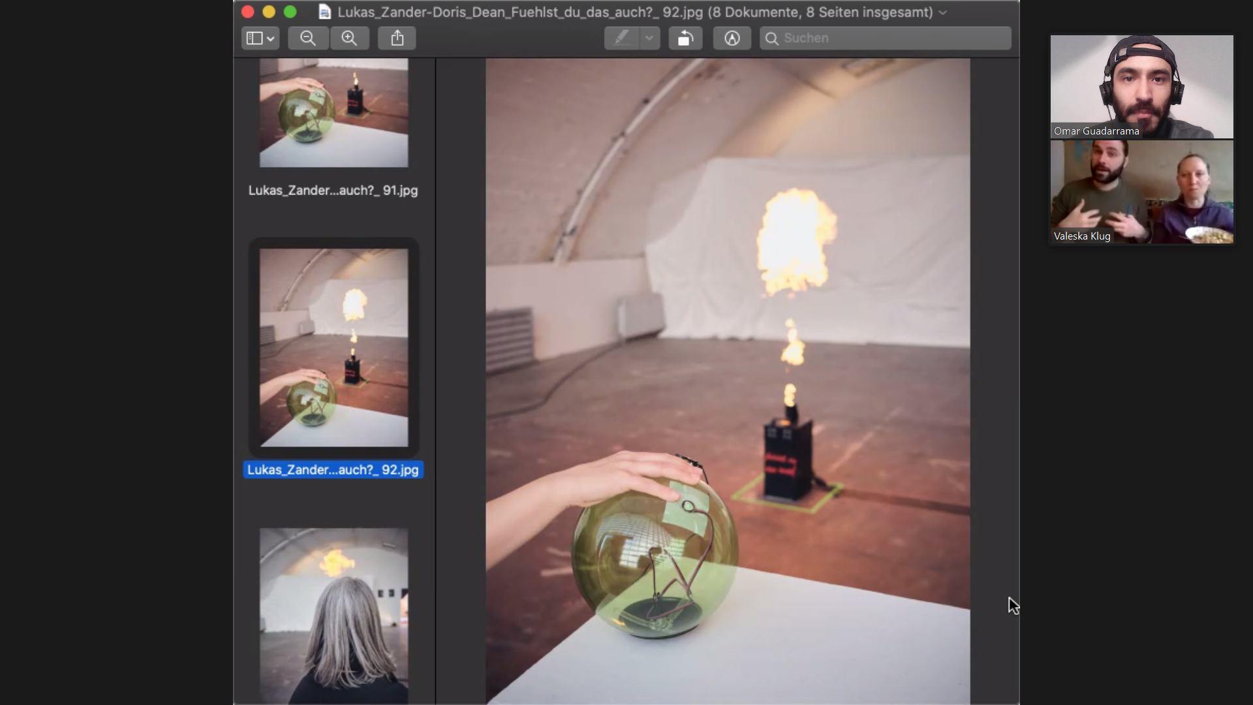Click the green fullscreen window button
This screenshot has height=705, width=1253.
[x=290, y=12]
